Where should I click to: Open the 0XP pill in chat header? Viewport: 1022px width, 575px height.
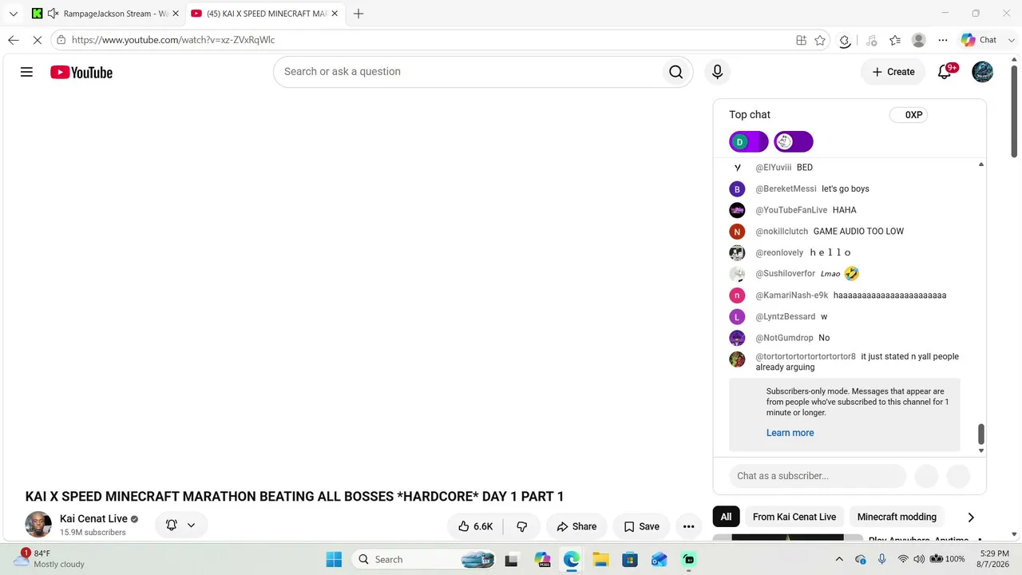909,115
